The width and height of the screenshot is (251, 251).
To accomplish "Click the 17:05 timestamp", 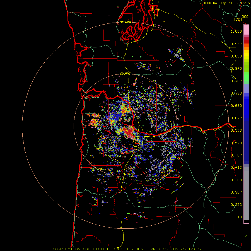I will coord(194,249).
